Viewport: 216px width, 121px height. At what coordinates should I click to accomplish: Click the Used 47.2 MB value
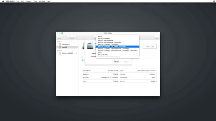coord(116,81)
